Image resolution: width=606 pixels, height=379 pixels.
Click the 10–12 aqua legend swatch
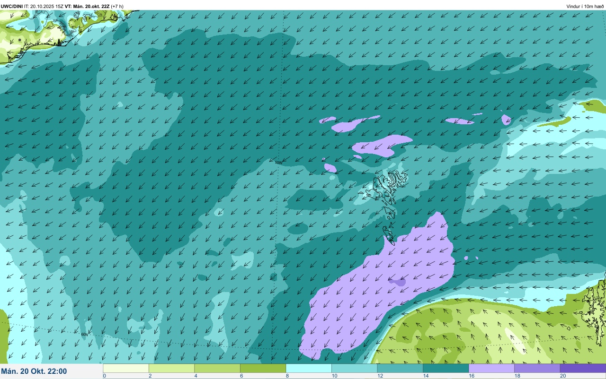click(354, 368)
